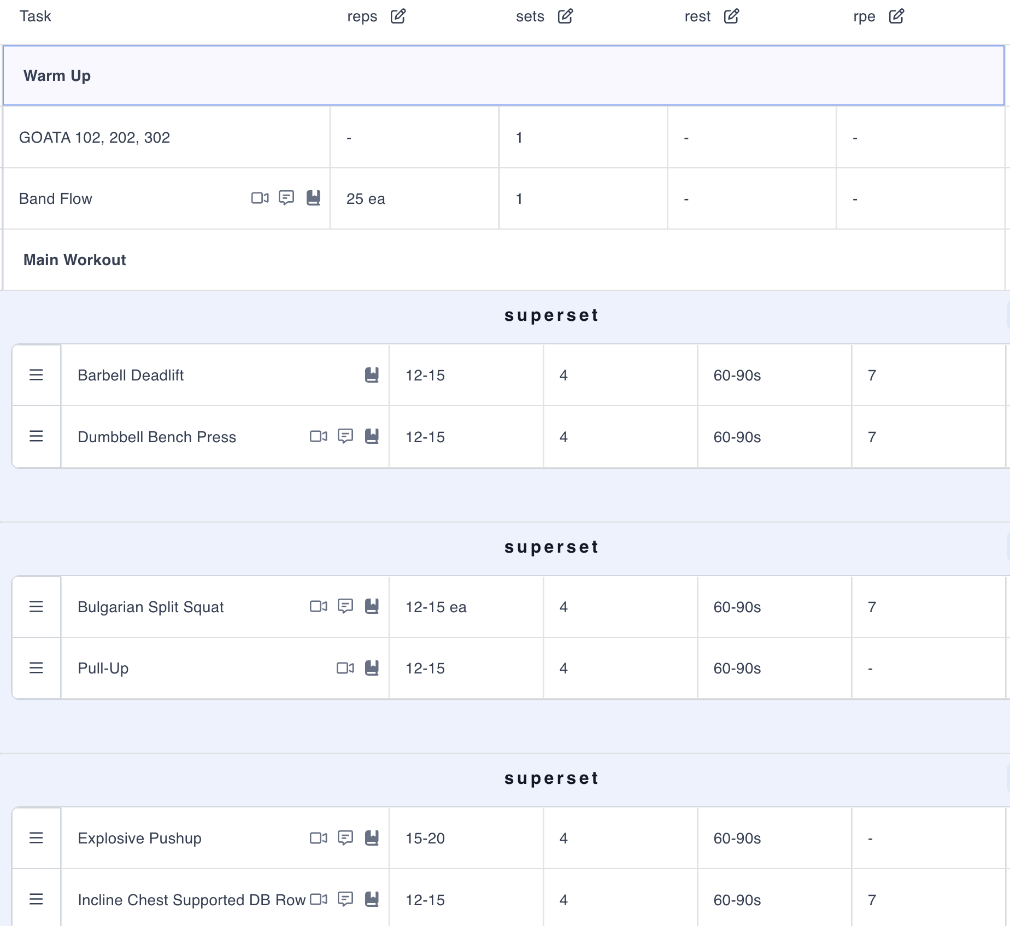Click the drag handle for Pull-Up row

pyautogui.click(x=36, y=668)
